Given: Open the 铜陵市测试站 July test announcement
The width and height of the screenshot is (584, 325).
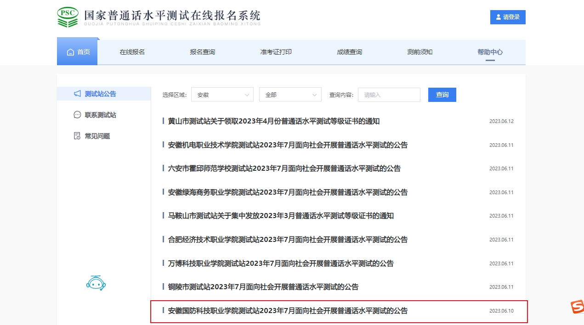Looking at the screenshot, I should tap(263, 287).
